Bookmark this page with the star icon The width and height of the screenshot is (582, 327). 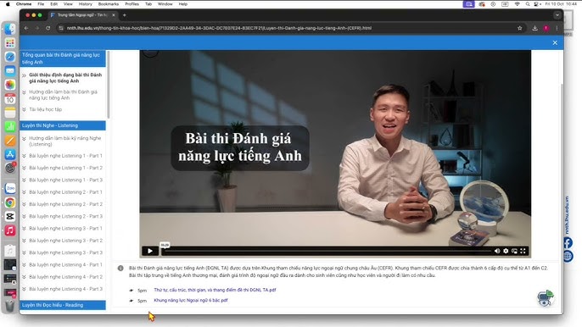(x=519, y=28)
